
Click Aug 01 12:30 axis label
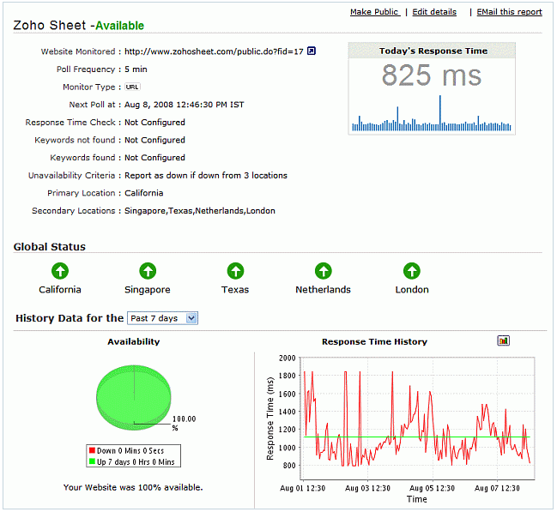[302, 488]
